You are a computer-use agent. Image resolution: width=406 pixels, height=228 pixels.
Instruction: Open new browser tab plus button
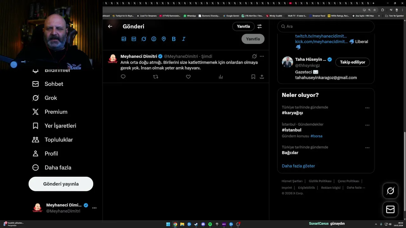pos(373,3)
